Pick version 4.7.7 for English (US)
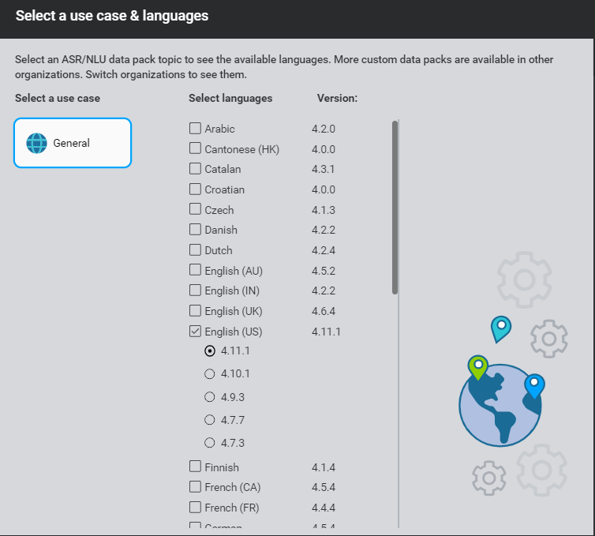This screenshot has width=595, height=536. pos(210,419)
